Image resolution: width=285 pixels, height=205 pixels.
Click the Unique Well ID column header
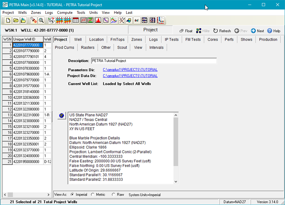(x=28, y=39)
